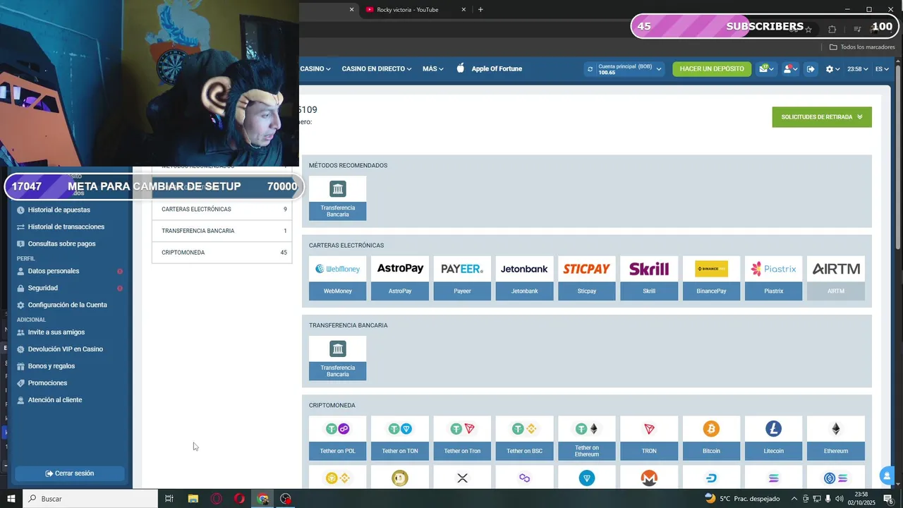Select the WebMoney payment method
903x508 pixels.
click(337, 278)
